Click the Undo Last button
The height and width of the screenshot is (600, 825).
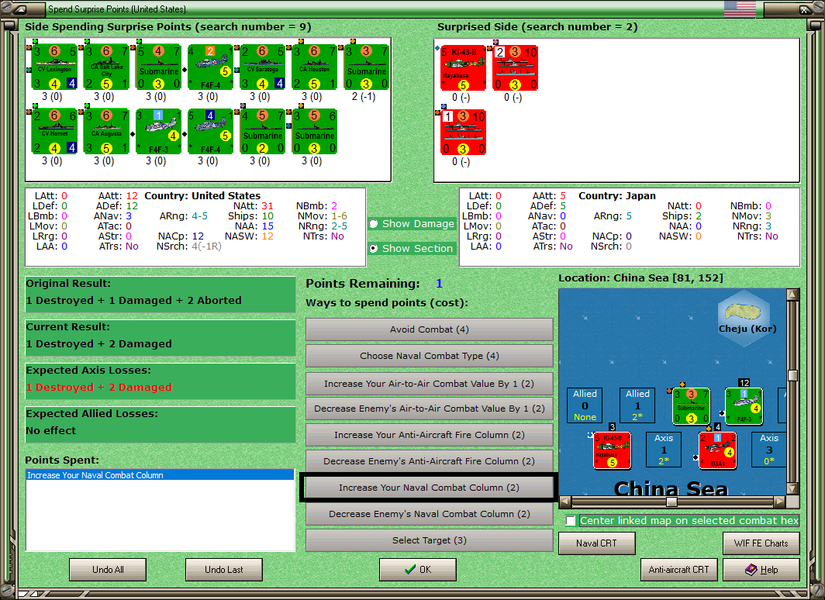tap(223, 570)
